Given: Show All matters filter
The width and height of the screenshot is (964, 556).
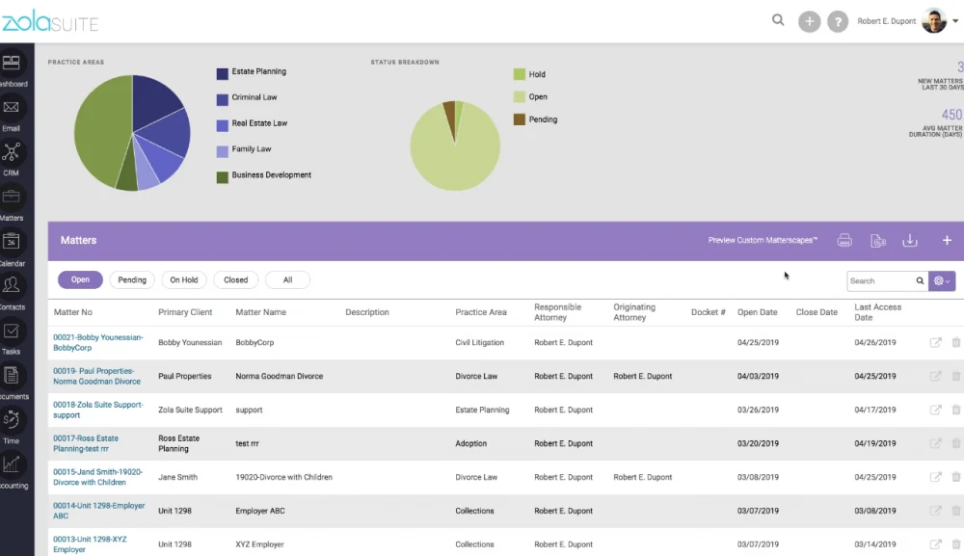Looking at the screenshot, I should point(287,279).
